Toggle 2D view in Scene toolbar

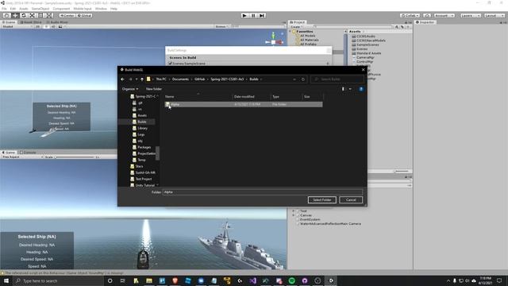pyautogui.click(x=37, y=26)
